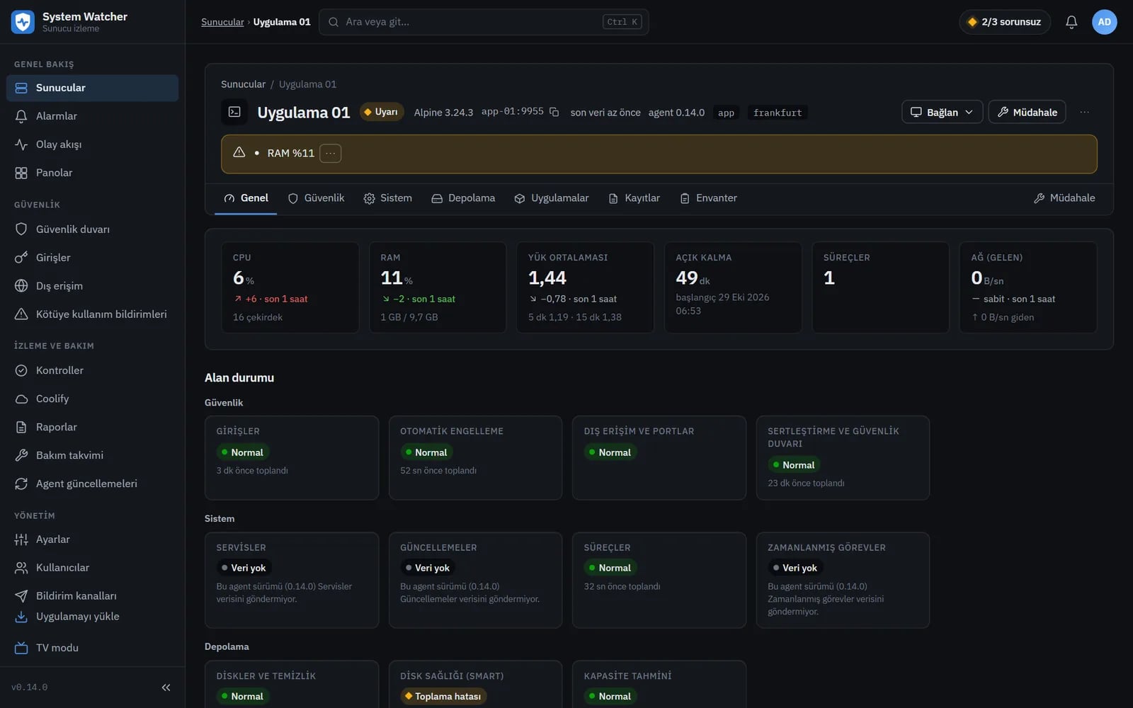
Task: Click the 2/3 sorunsuz status pill
Action: (1005, 22)
